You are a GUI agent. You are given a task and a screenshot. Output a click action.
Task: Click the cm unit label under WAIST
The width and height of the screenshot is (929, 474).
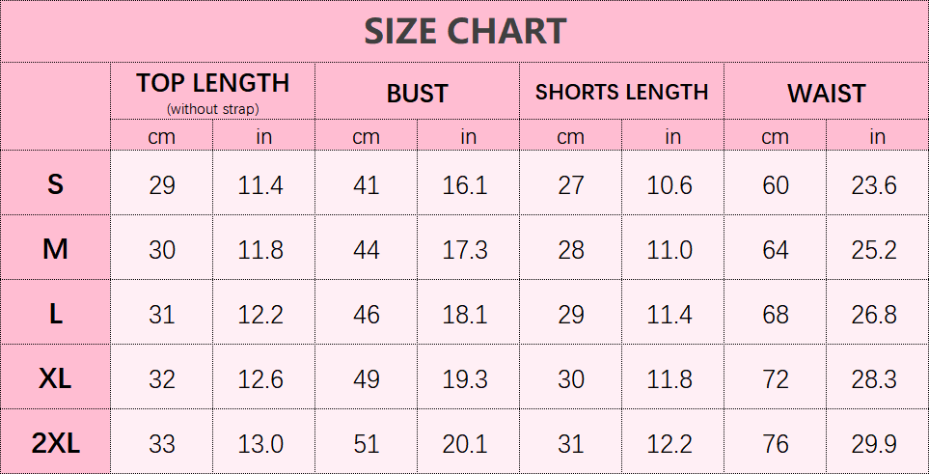[775, 137]
